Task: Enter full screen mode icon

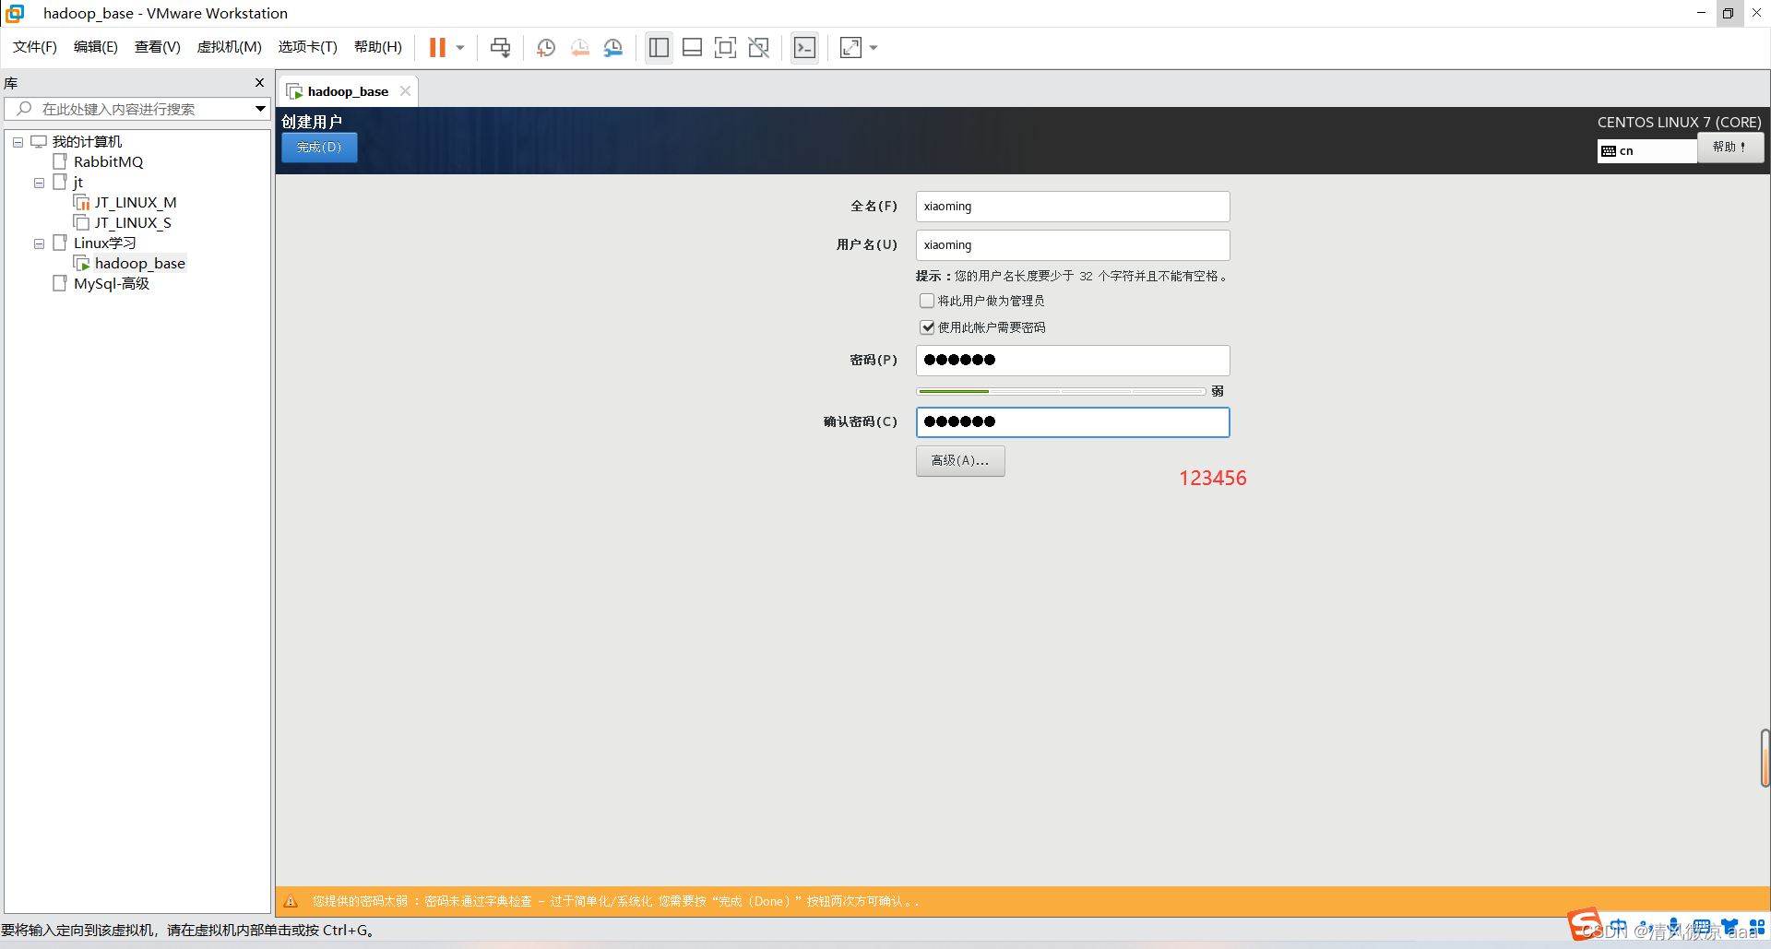Action: [726, 47]
